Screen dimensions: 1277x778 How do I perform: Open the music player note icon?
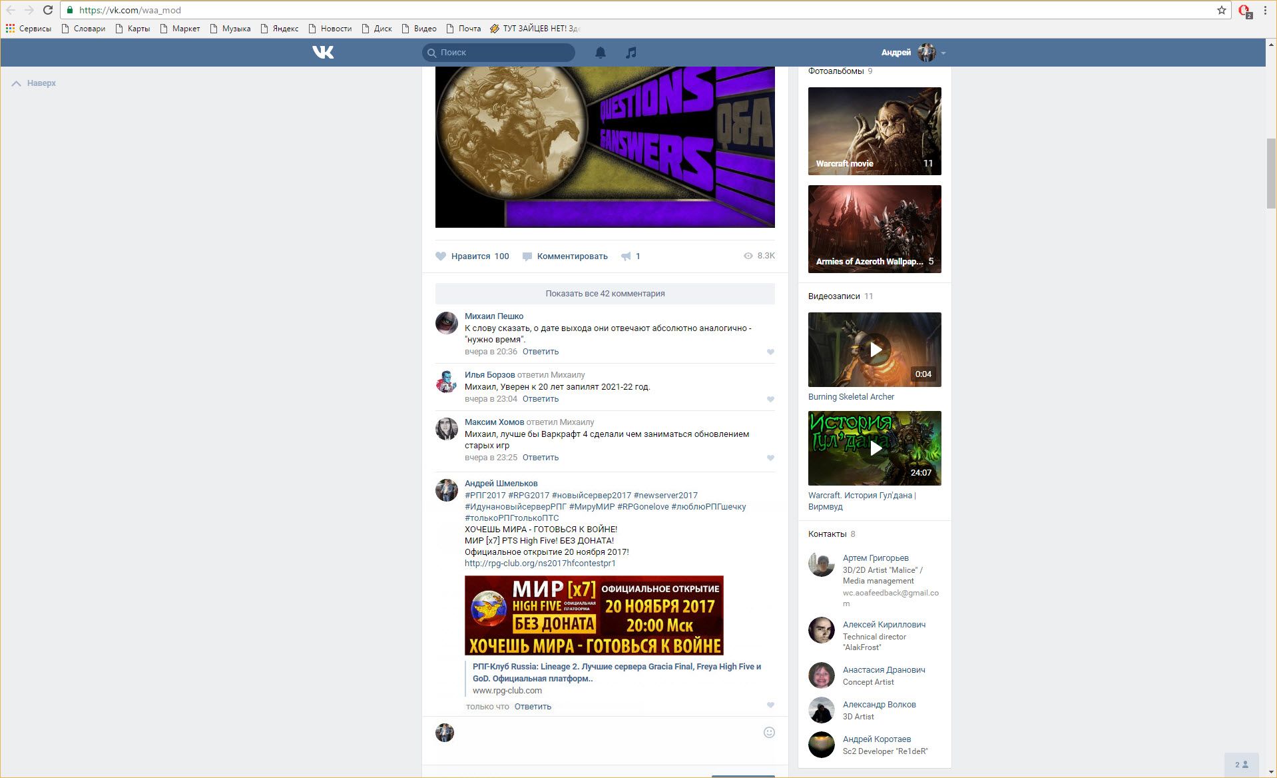(631, 52)
